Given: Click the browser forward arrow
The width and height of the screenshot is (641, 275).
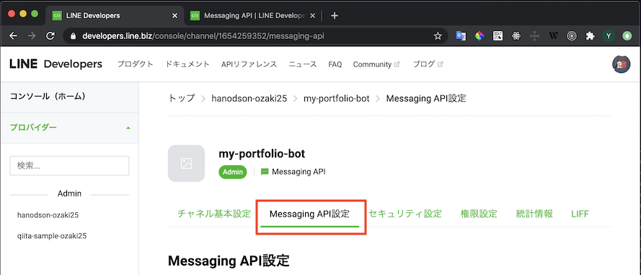Looking at the screenshot, I should 32,36.
